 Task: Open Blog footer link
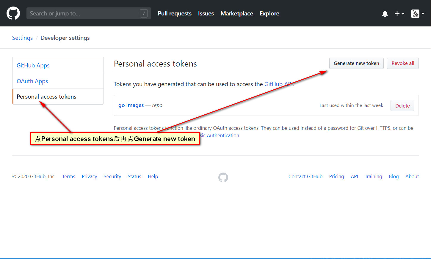394,176
